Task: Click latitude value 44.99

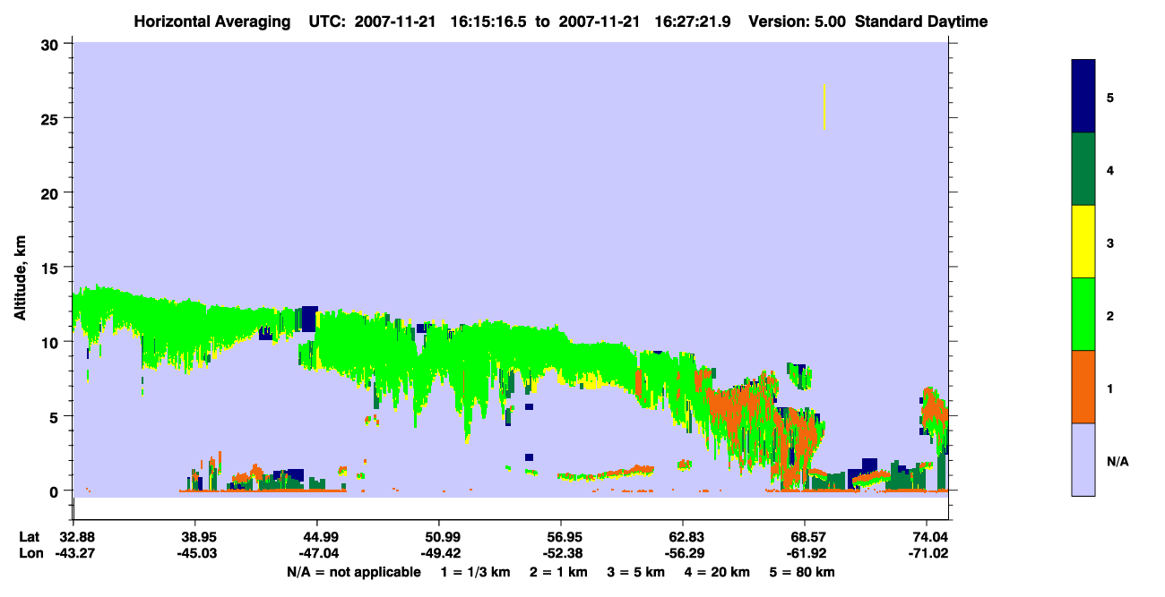Action: [317, 537]
